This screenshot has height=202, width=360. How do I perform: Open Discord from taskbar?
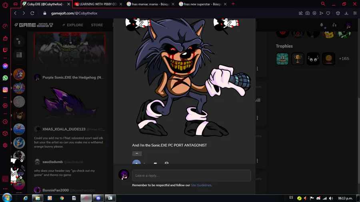point(98,198)
